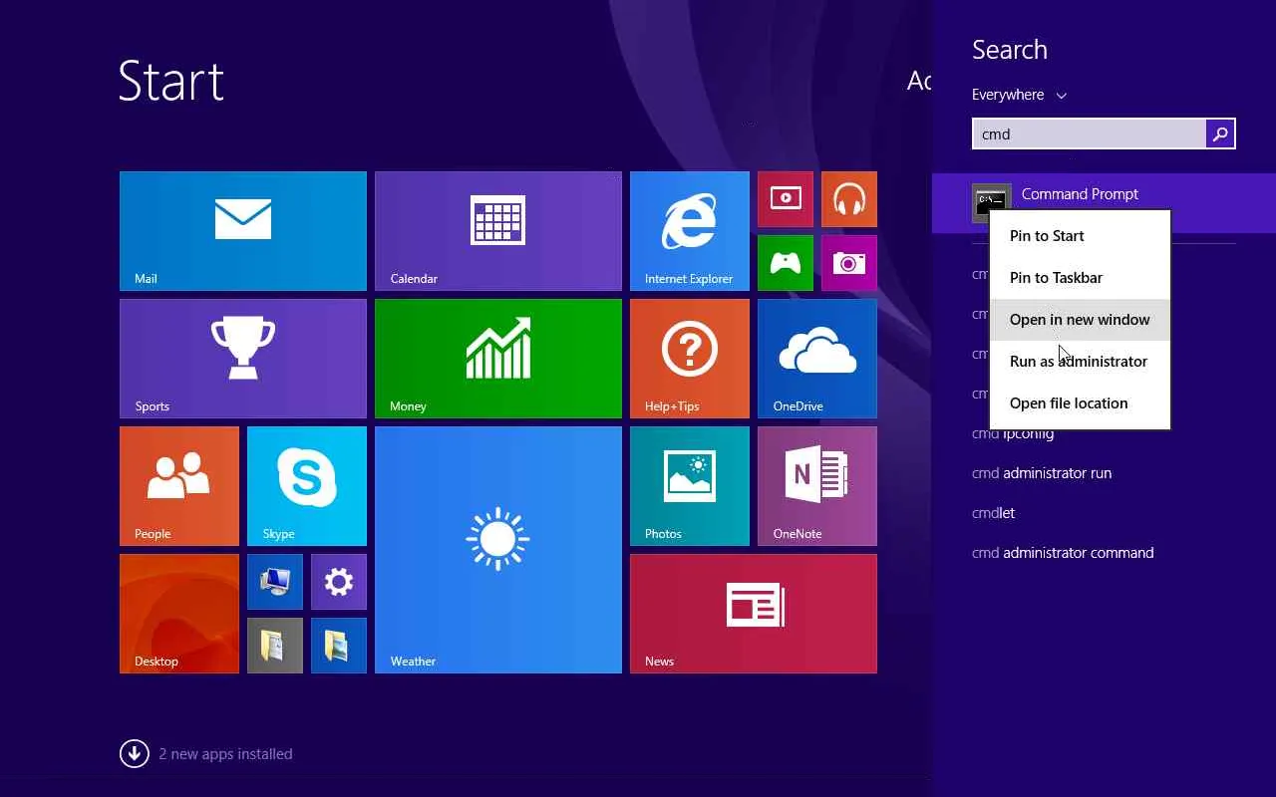Open the This PC computer tile
1276x797 pixels.
coord(275,582)
